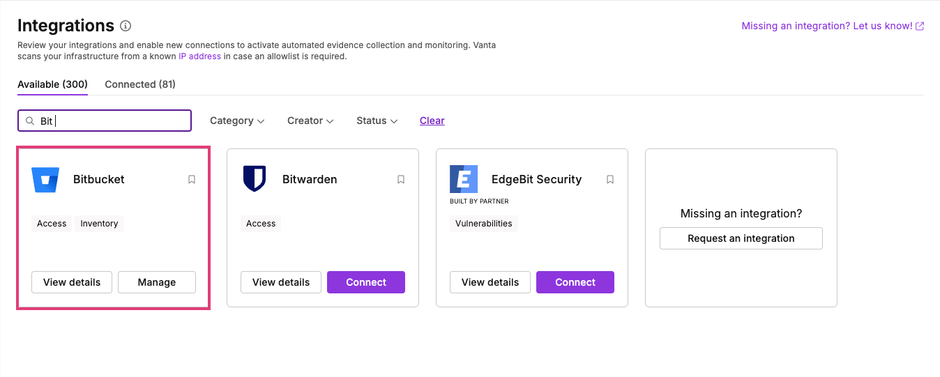Expand the Creator filter dropdown
Image resolution: width=940 pixels, height=377 pixels.
pyautogui.click(x=310, y=121)
